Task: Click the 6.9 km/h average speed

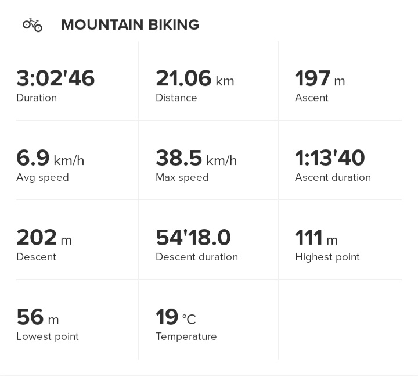Action: (50, 157)
